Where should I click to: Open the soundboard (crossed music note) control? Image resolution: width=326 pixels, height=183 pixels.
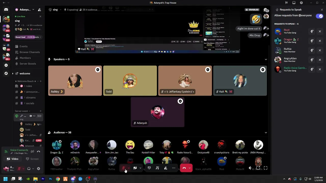(157, 168)
